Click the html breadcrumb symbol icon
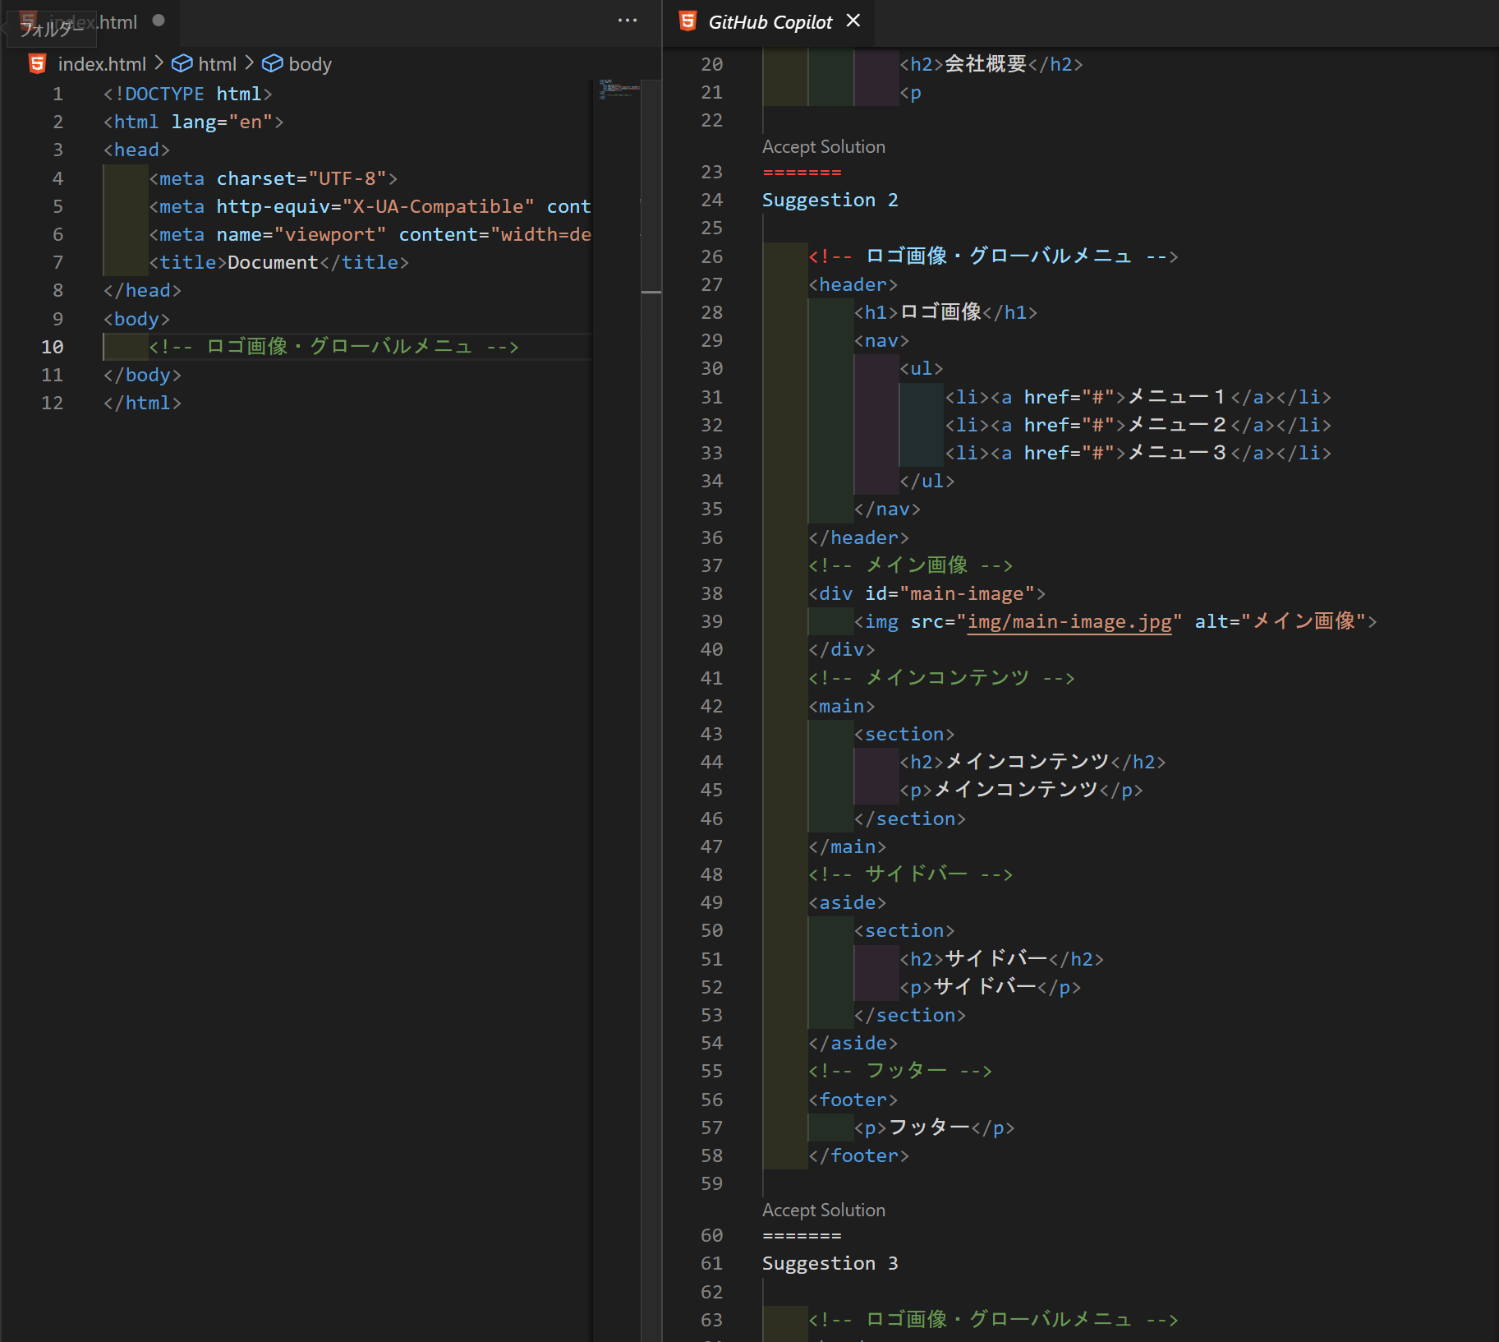 tap(182, 63)
